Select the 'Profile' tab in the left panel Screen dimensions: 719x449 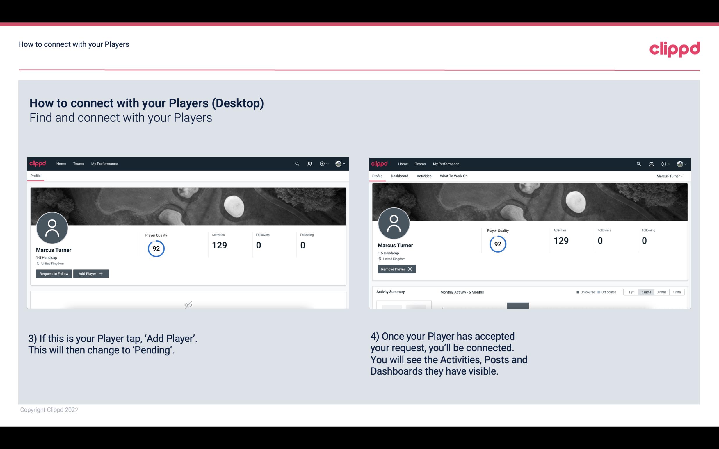click(x=35, y=175)
